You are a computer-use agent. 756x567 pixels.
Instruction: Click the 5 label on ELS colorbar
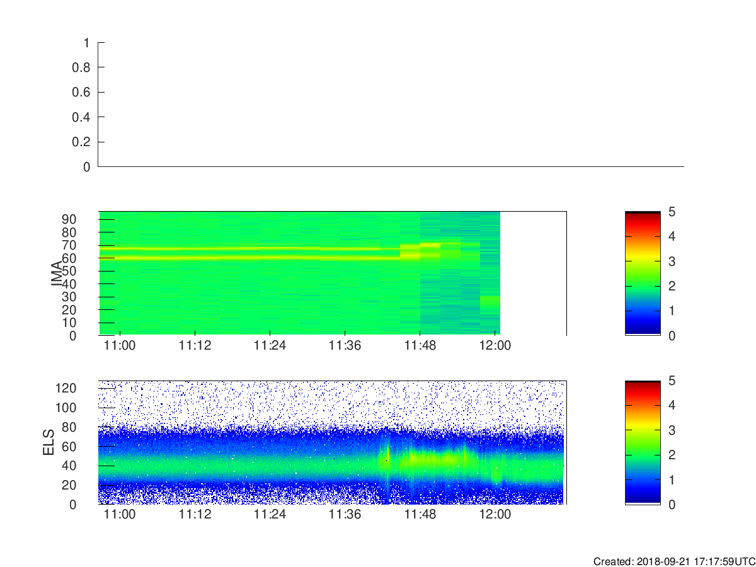tap(672, 381)
